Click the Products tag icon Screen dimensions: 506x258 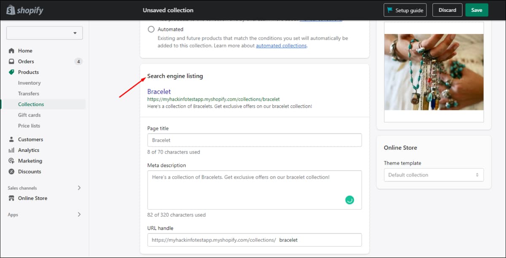11,72
